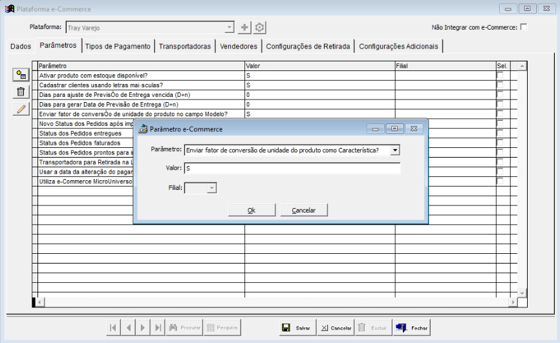Click the Valor input field in dialog
560x343 pixels.
click(292, 168)
